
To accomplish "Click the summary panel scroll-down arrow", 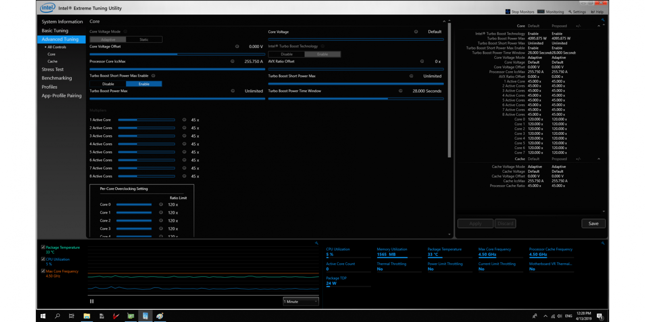I will [x=603, y=211].
